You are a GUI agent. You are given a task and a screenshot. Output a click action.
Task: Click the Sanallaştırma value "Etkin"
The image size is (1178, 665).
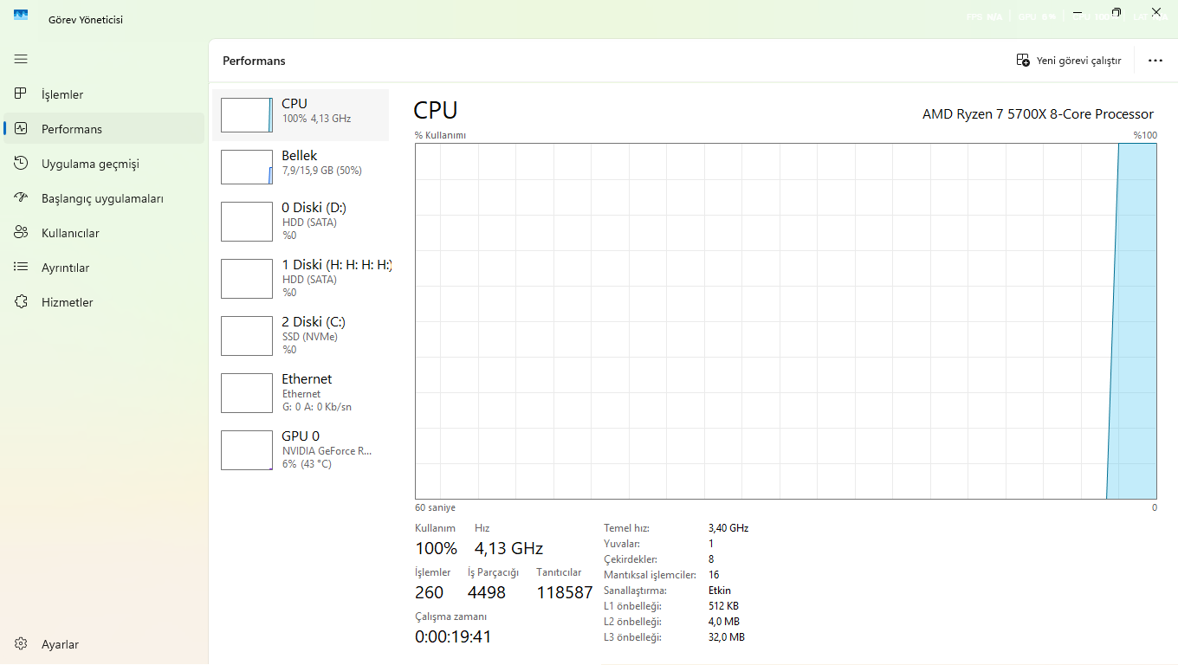click(x=720, y=591)
